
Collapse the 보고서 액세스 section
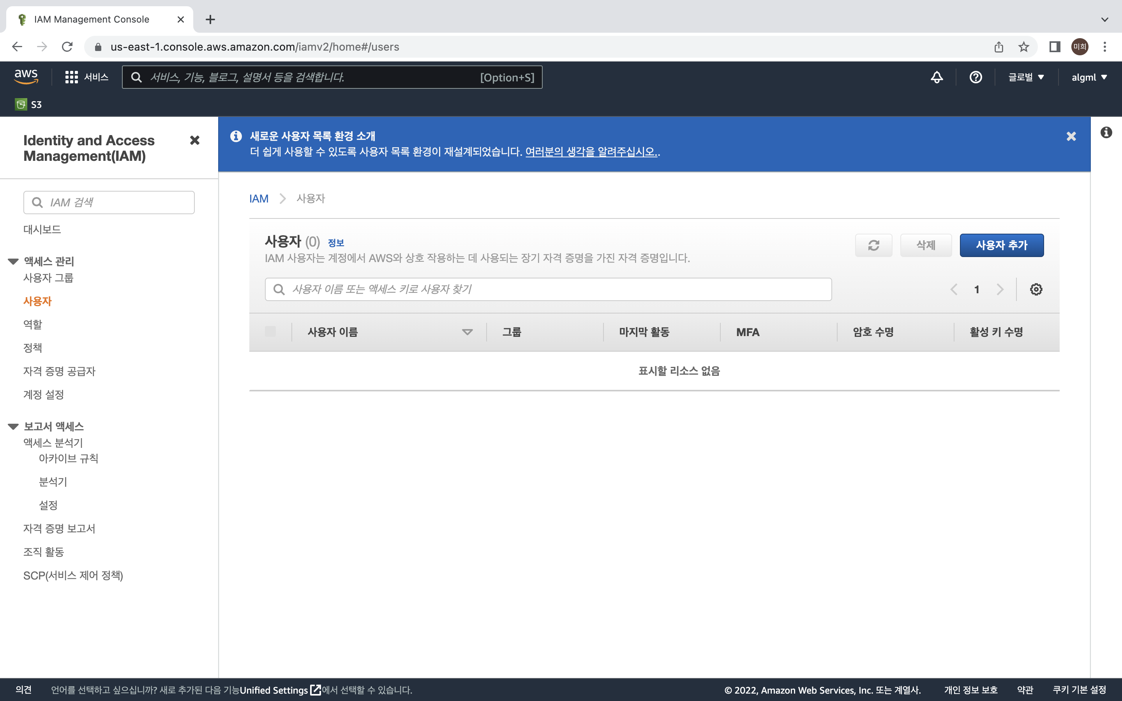click(x=14, y=426)
